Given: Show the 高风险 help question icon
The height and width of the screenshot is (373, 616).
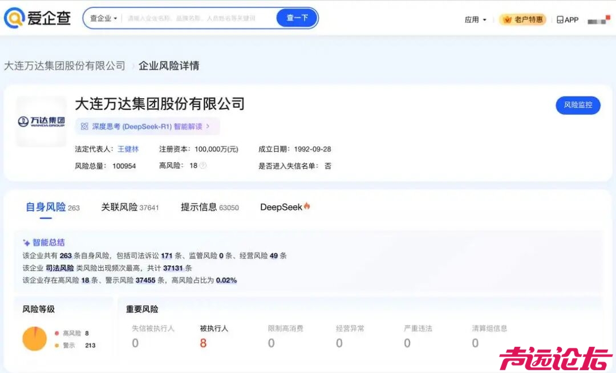Looking at the screenshot, I should coord(202,166).
